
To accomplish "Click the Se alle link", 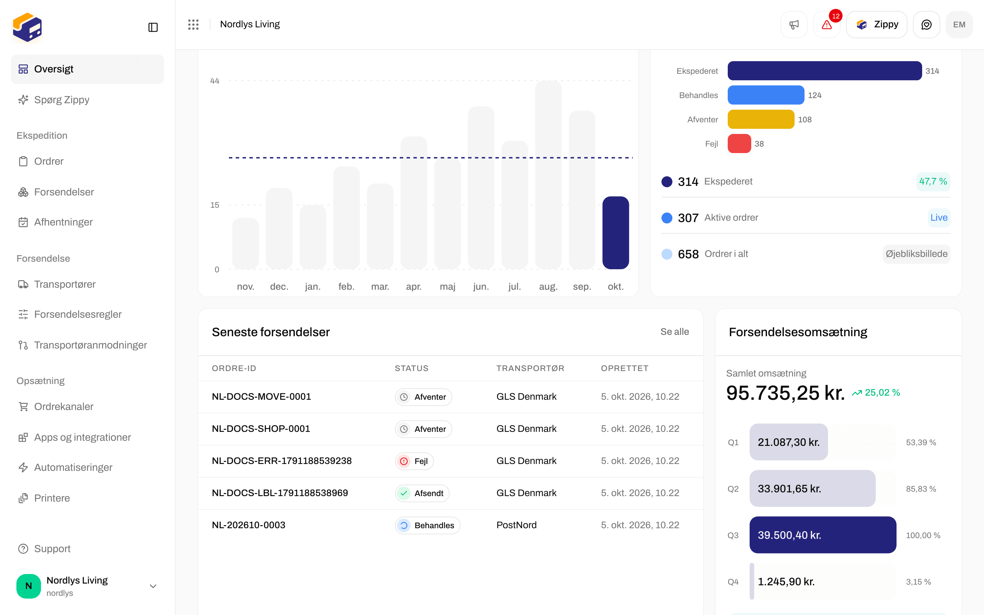I will tap(674, 331).
